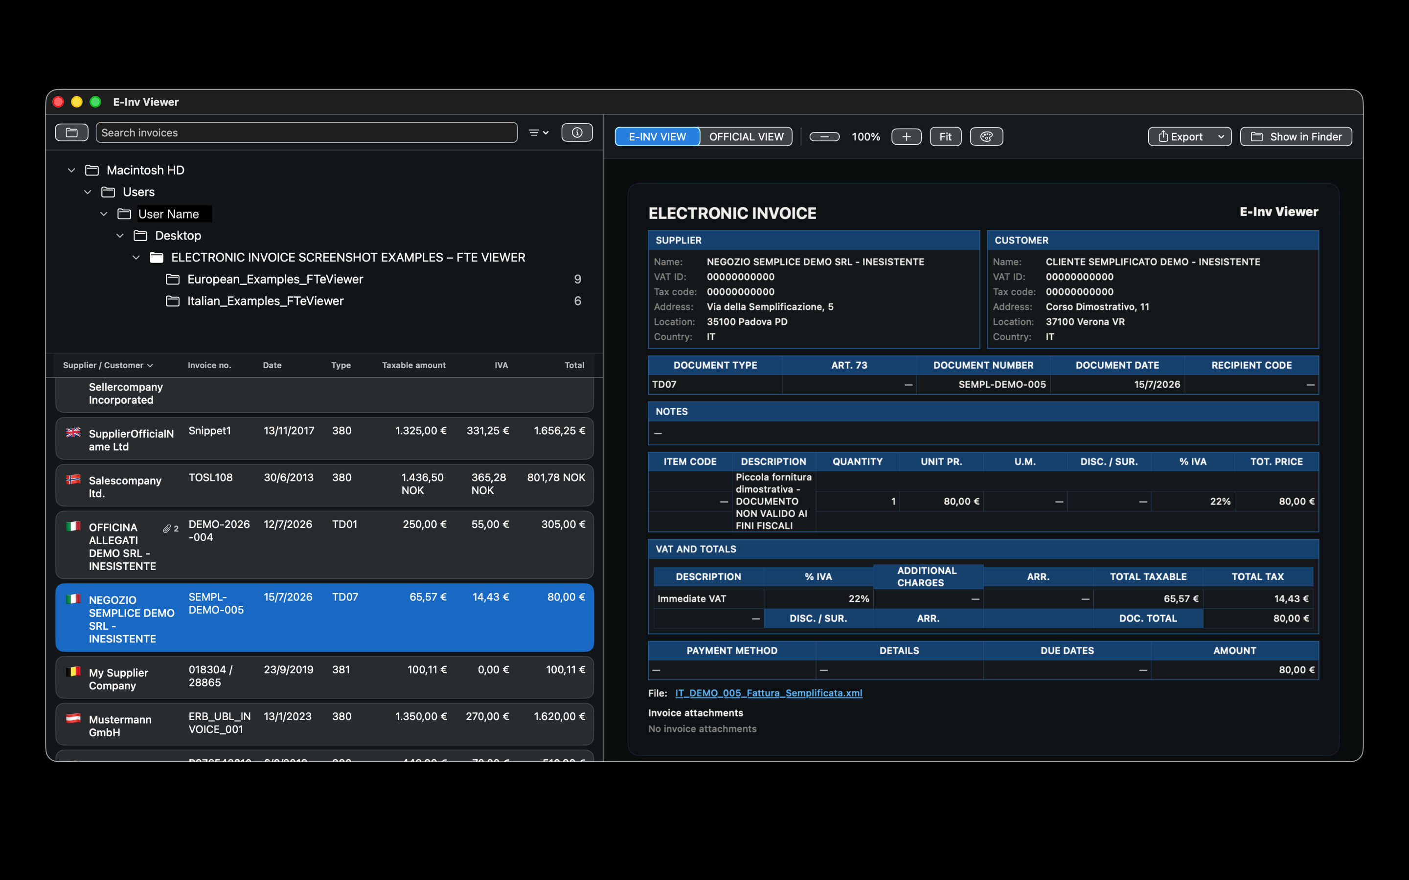The width and height of the screenshot is (1409, 880).
Task: Select OFFICINA ALLEGATI DEMO SRL invoice row
Action: coord(325,545)
